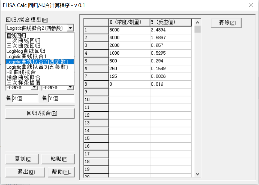Select cell with Y value 0.1549
Image resolution: width=259 pixels, height=185 pixels.
pos(171,69)
